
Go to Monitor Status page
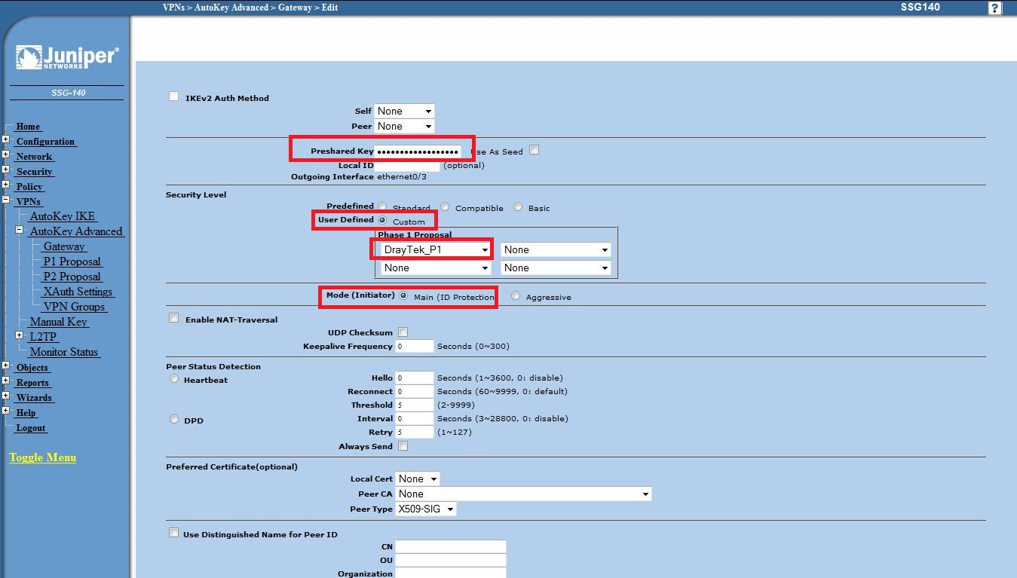(x=64, y=352)
